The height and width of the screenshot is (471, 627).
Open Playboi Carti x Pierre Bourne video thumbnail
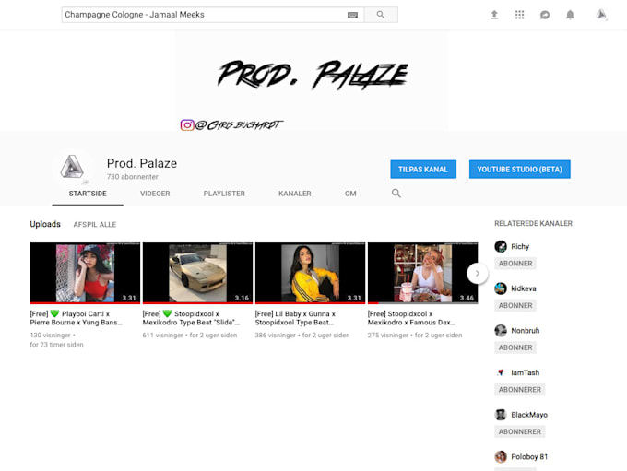point(85,273)
